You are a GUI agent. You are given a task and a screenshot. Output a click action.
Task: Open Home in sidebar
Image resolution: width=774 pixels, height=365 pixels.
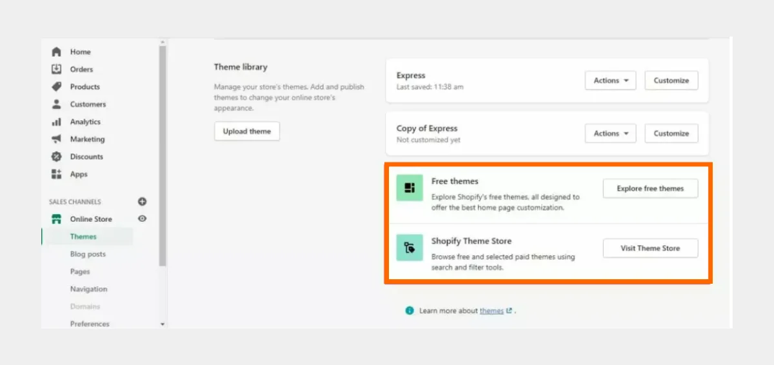(81, 52)
